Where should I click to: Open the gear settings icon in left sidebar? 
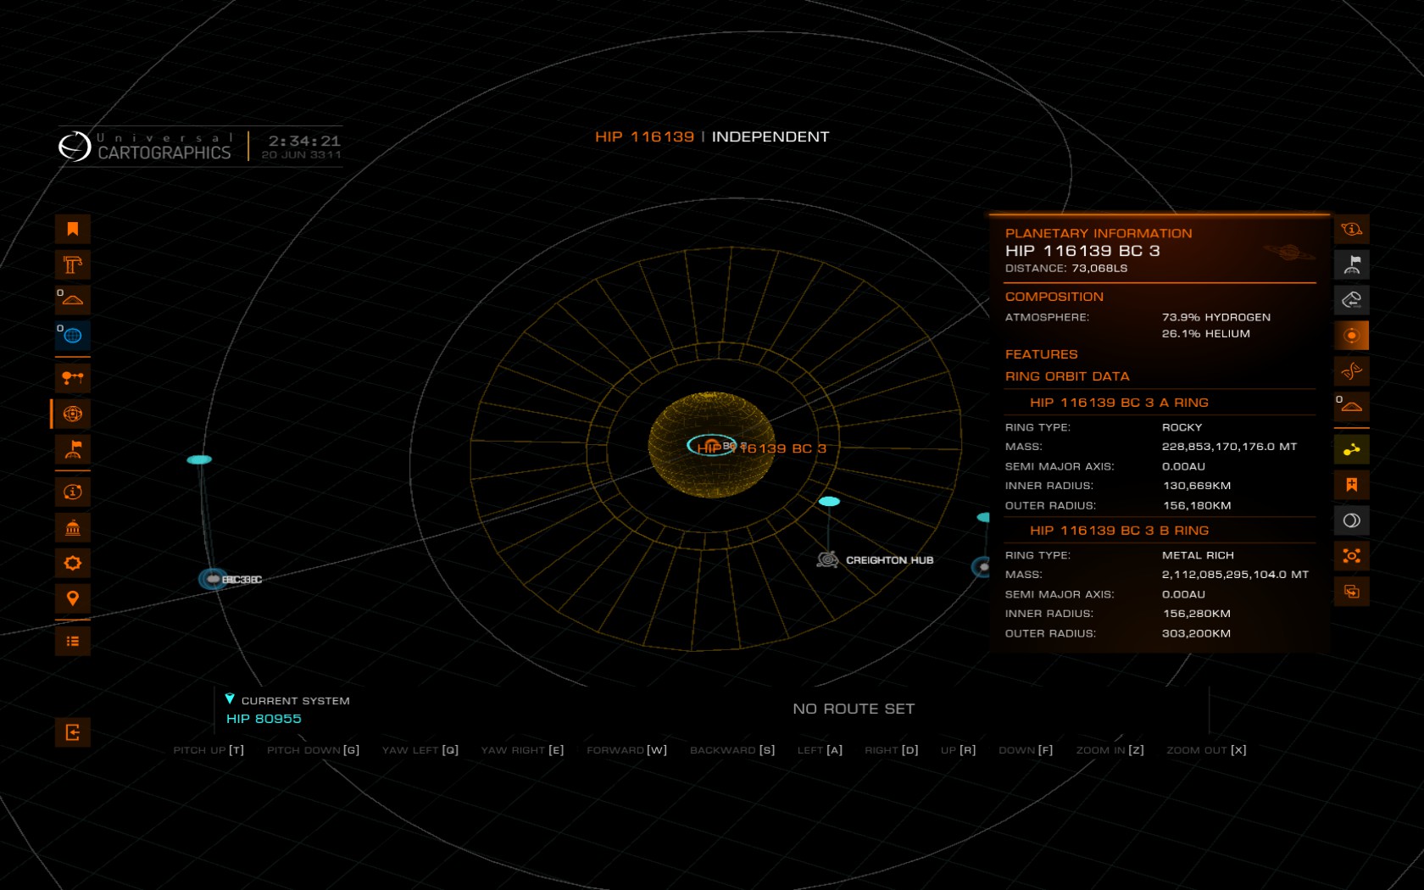click(73, 563)
